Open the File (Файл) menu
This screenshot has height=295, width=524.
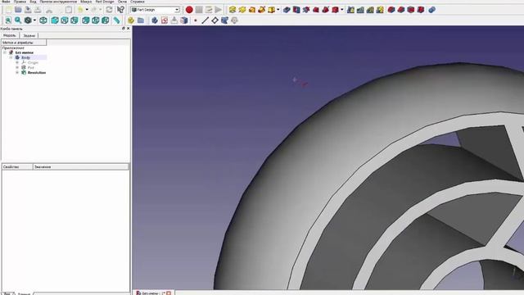coord(6,2)
